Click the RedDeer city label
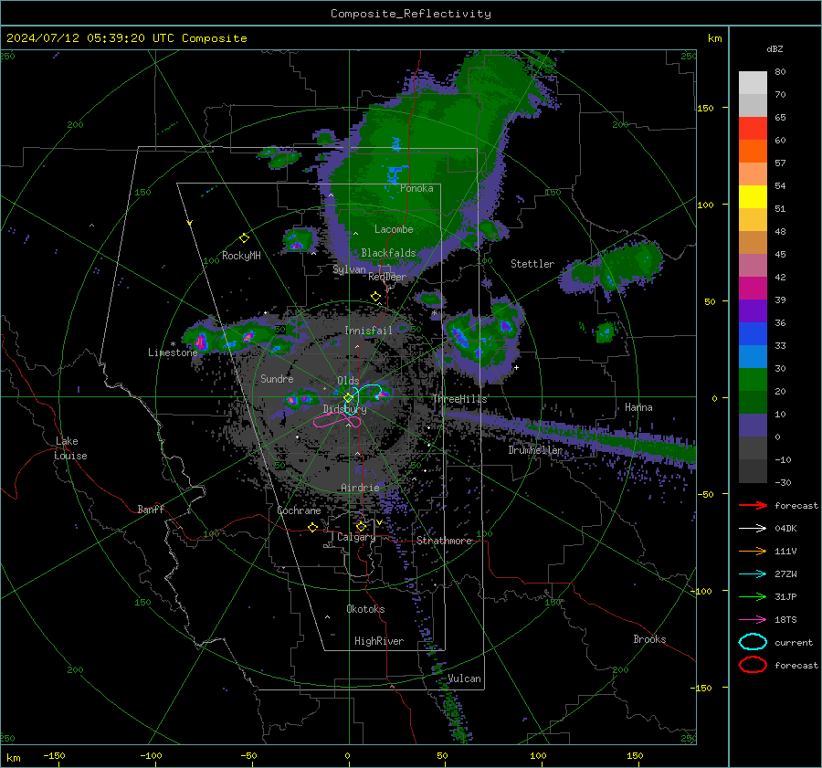The image size is (822, 768). (x=387, y=277)
